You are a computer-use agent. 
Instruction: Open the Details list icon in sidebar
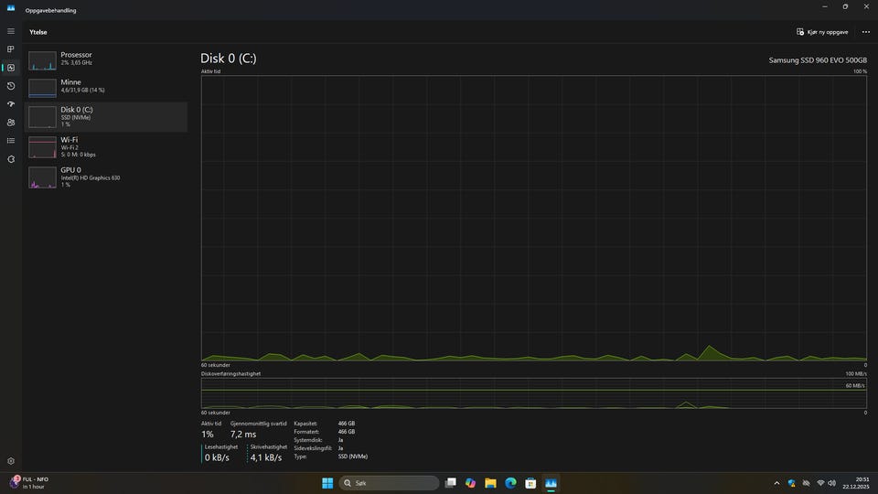tap(11, 141)
